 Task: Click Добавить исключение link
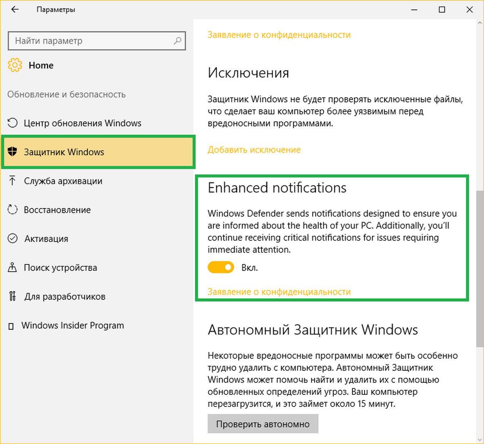tap(254, 150)
